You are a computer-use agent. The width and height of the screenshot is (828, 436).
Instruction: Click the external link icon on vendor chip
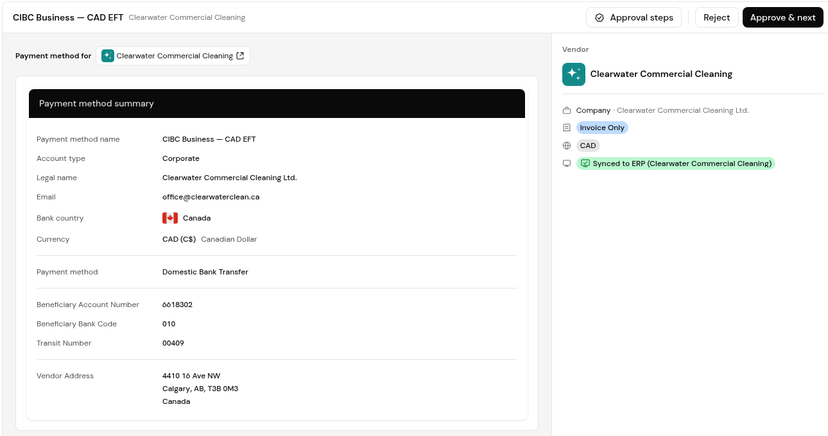pyautogui.click(x=240, y=56)
